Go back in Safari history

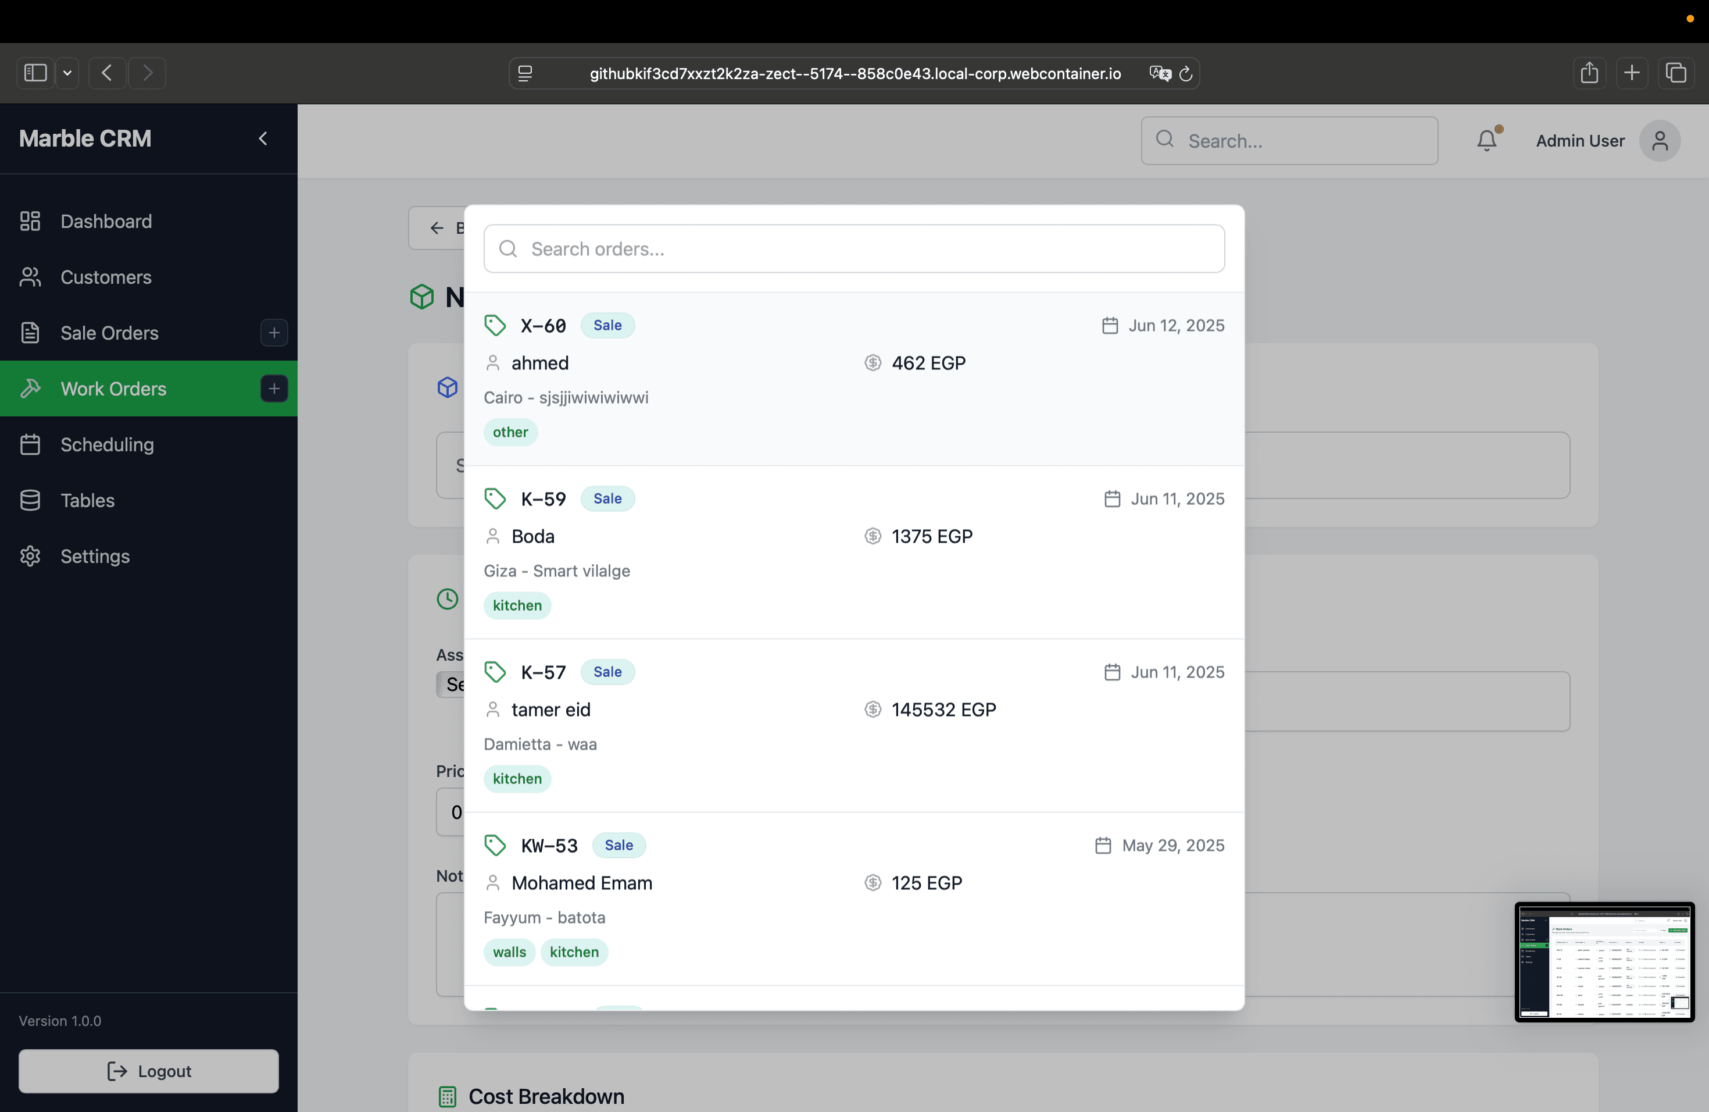click(x=107, y=73)
